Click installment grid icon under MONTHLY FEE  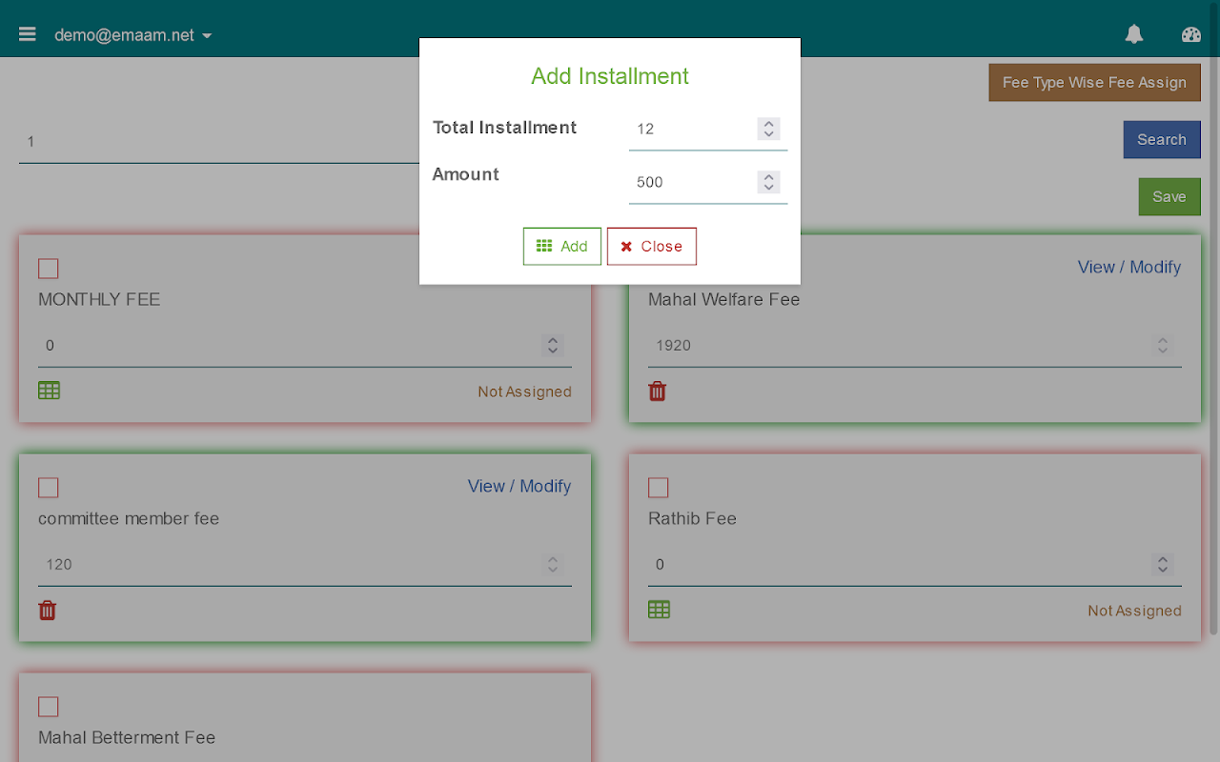(49, 391)
